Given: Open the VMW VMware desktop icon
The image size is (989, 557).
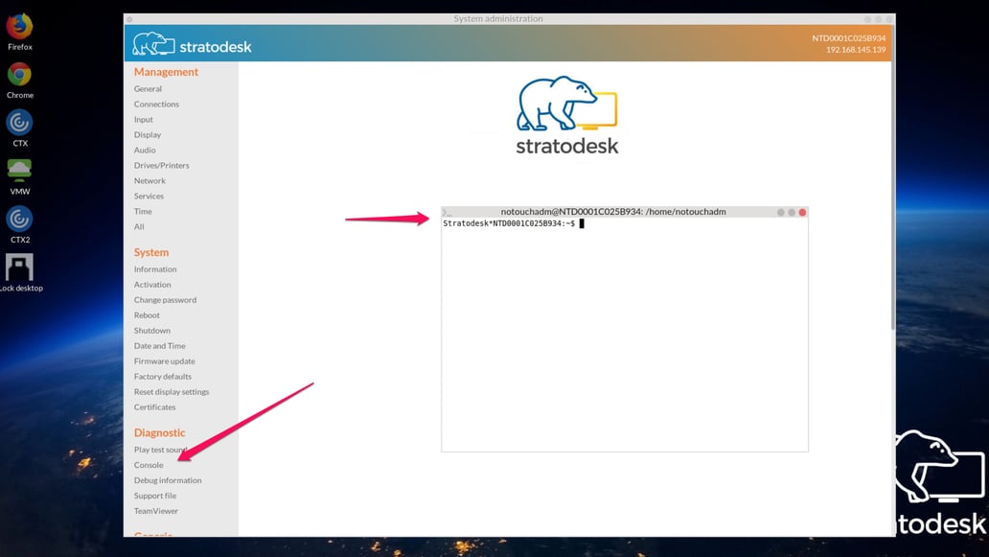Looking at the screenshot, I should [x=19, y=171].
